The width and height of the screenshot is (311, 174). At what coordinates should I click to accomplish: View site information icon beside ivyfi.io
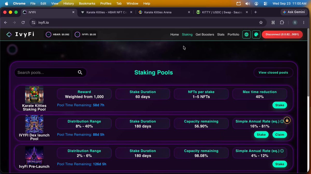(x=33, y=22)
